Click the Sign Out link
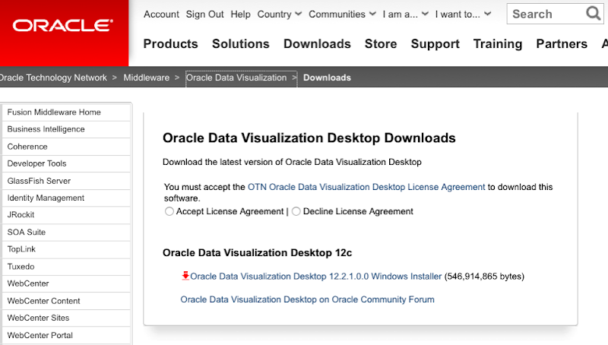Image resolution: width=608 pixels, height=345 pixels. coord(204,14)
